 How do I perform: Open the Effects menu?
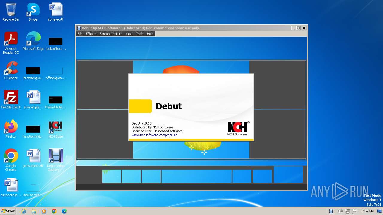(91, 34)
